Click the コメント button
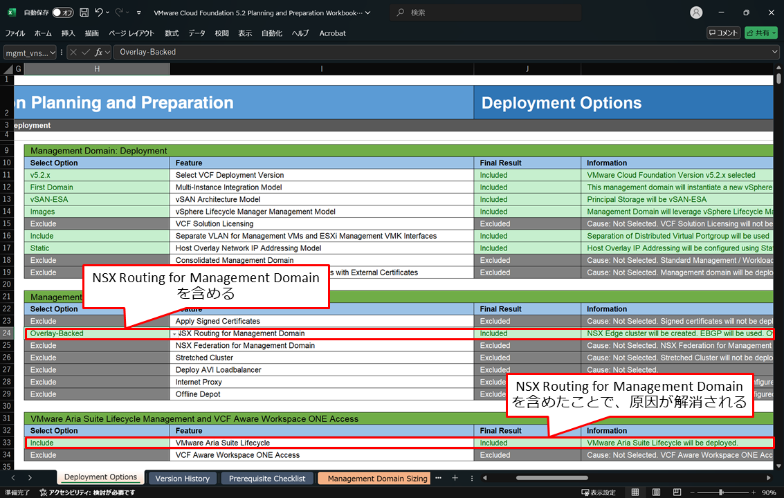The width and height of the screenshot is (784, 498). [x=723, y=33]
